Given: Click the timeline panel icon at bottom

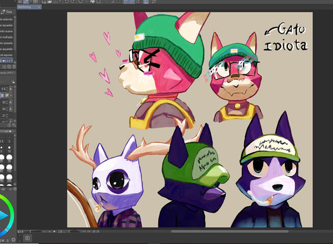Looking at the screenshot, I should pos(27,238).
